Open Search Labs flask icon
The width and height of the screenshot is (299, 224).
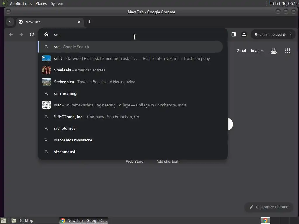(274, 51)
